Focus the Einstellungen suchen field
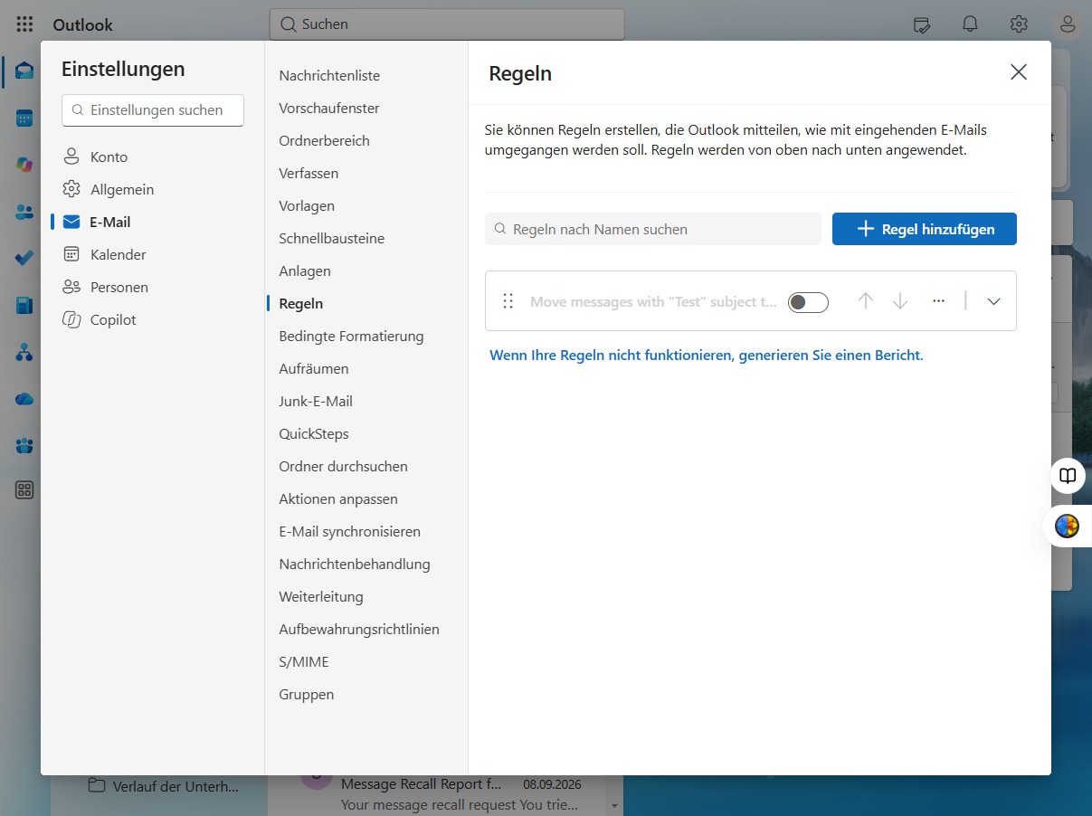Screen dimensions: 1092x816 153,110
